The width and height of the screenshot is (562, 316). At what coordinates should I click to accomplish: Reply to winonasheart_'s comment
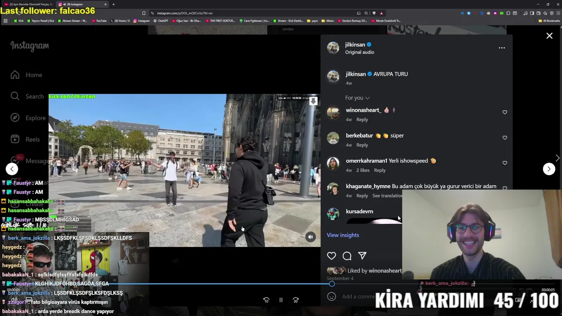click(x=362, y=119)
